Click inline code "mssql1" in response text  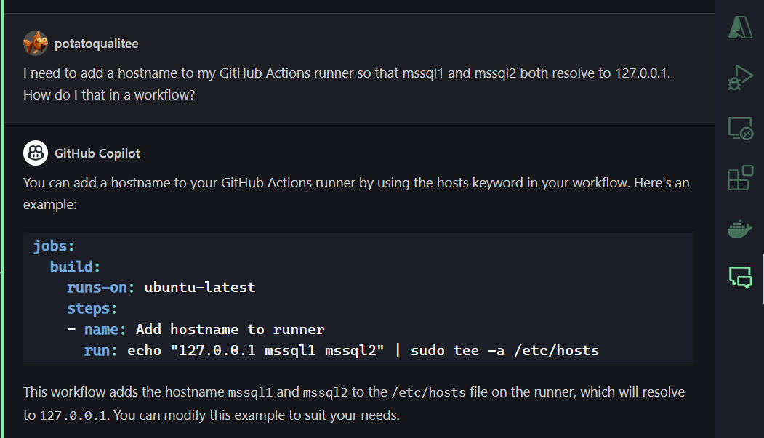pos(250,392)
